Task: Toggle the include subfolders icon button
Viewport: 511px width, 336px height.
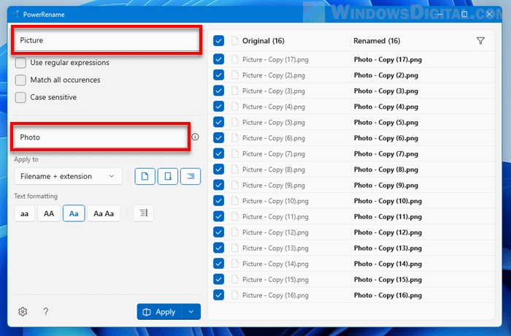Action: coord(191,176)
